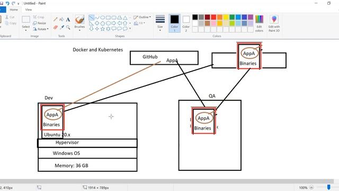The height and width of the screenshot is (191, 339).
Task: Select the Pencil tool
Action: coord(55,20)
